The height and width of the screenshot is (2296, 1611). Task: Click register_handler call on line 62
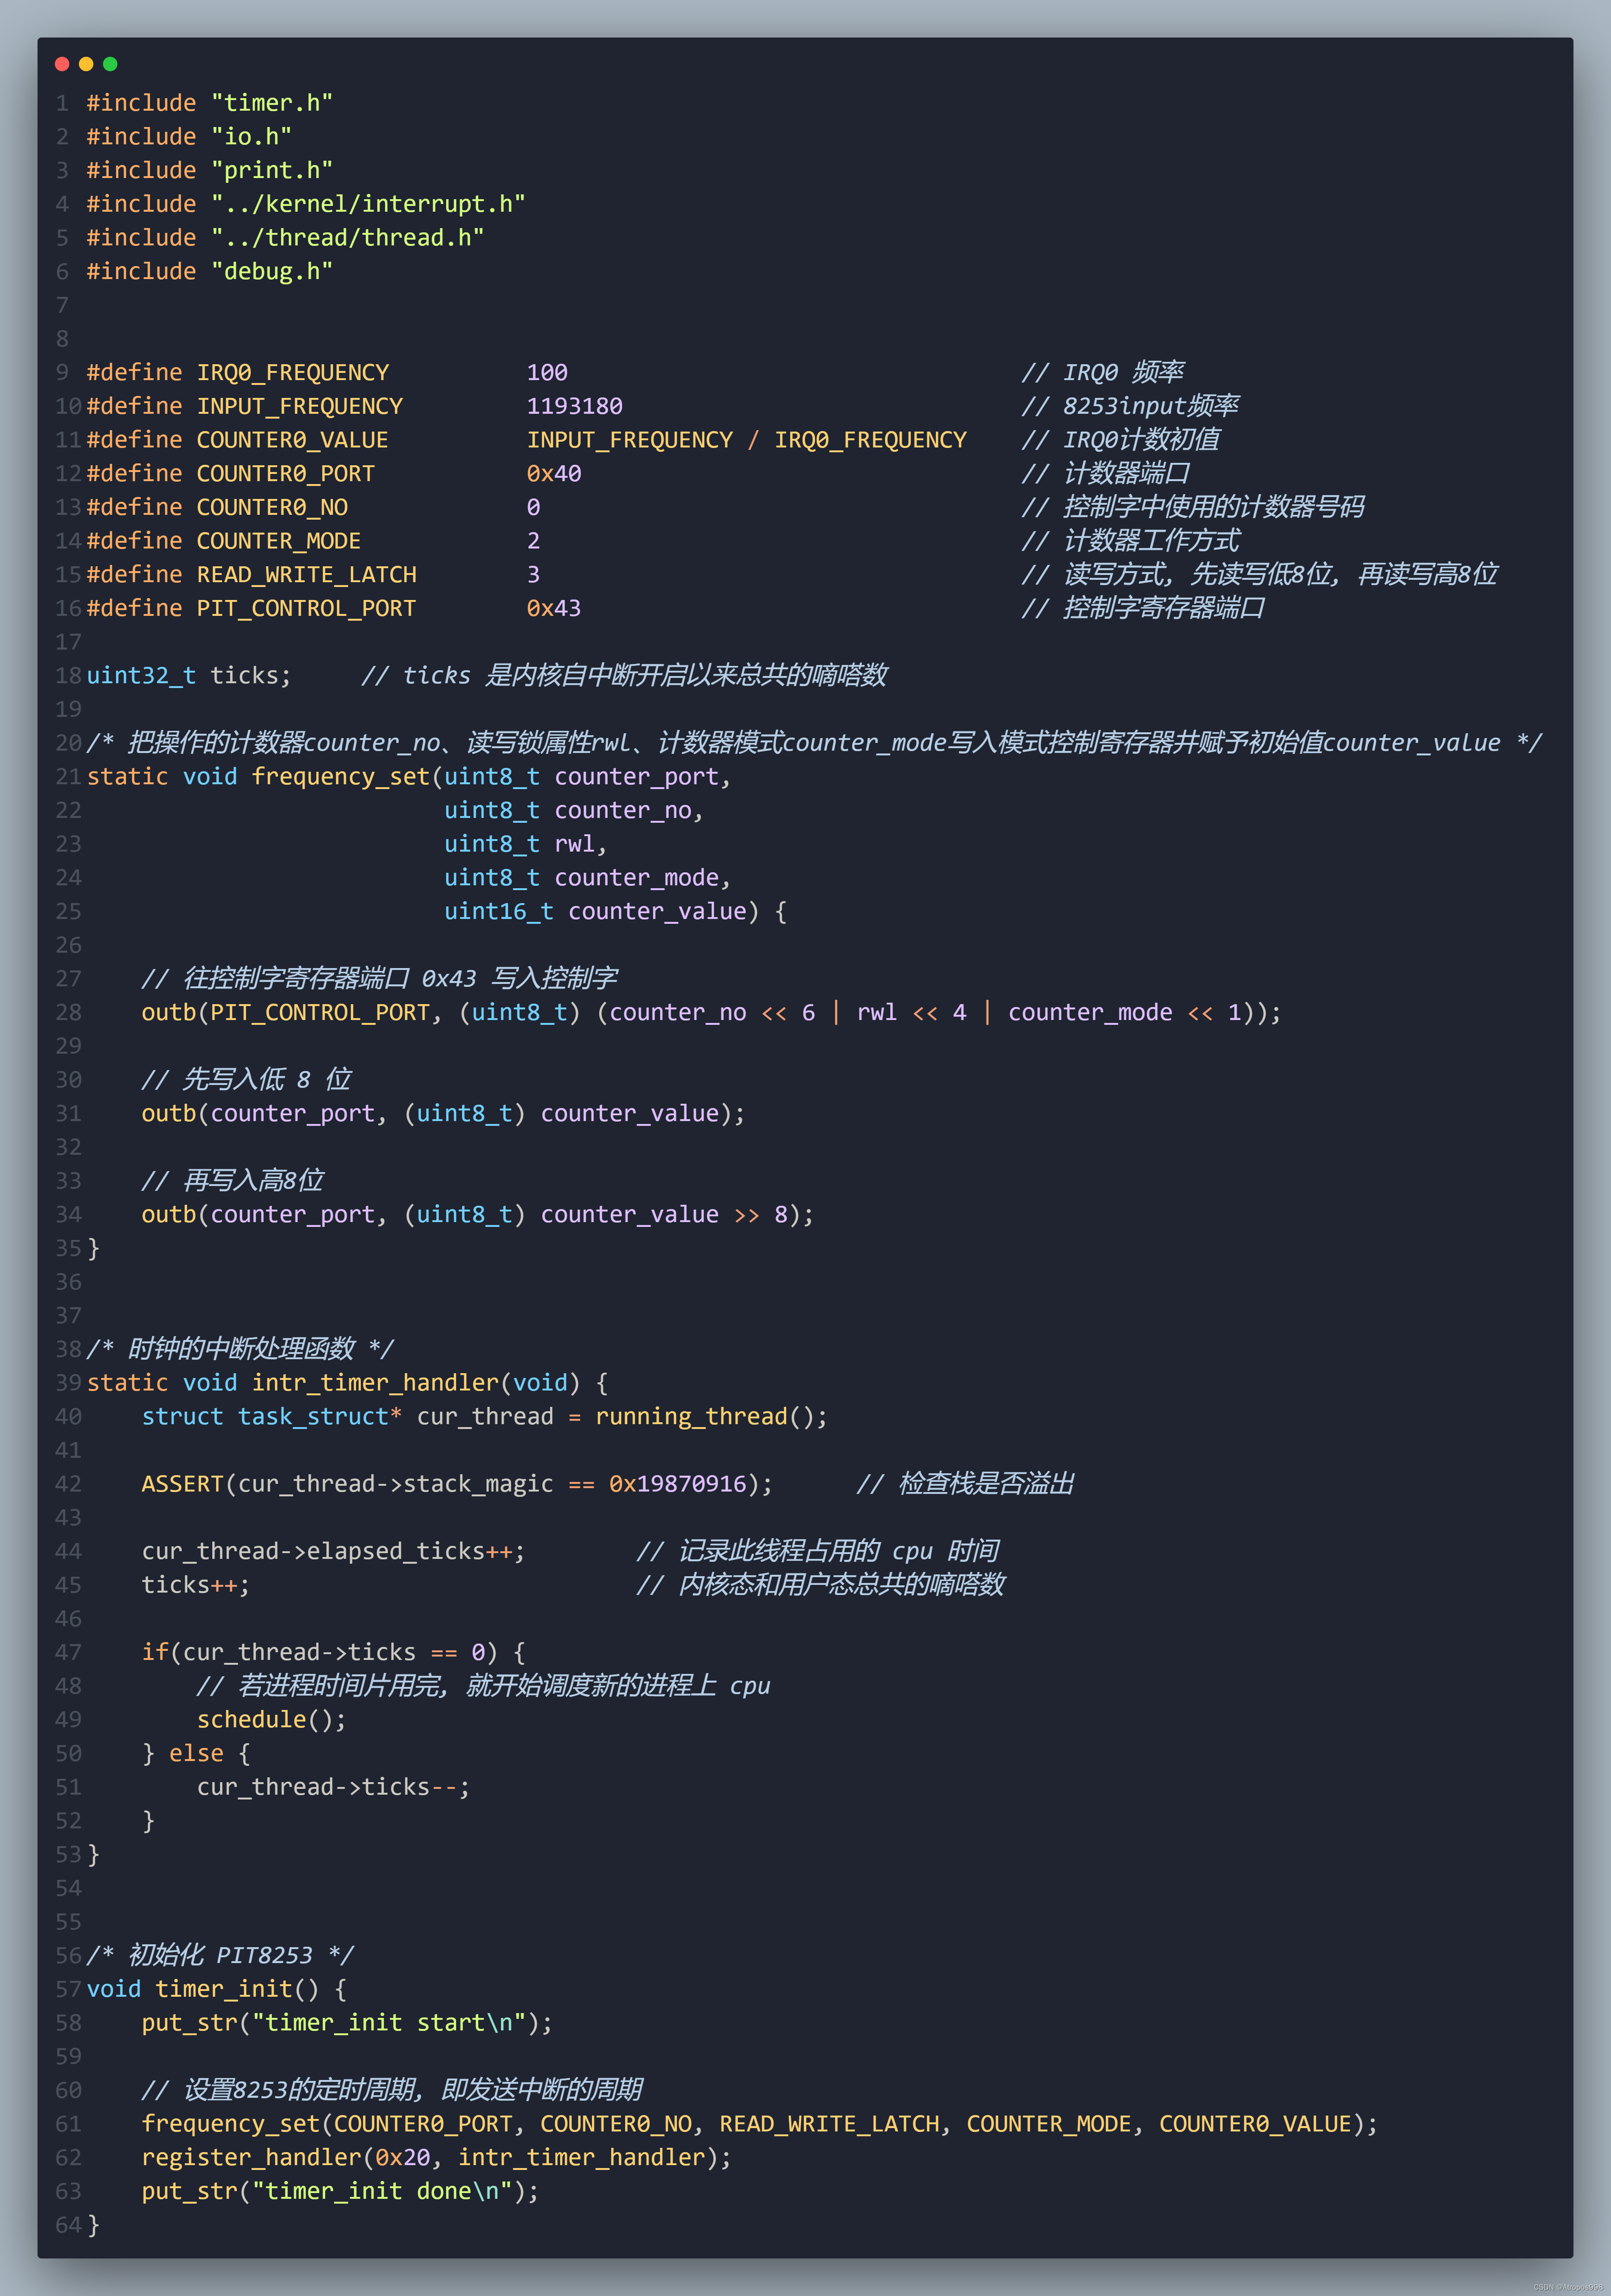pyautogui.click(x=251, y=2158)
